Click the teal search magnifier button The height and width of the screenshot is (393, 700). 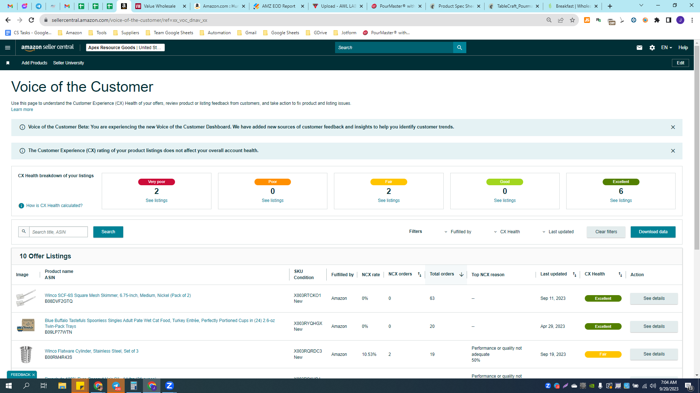(459, 48)
